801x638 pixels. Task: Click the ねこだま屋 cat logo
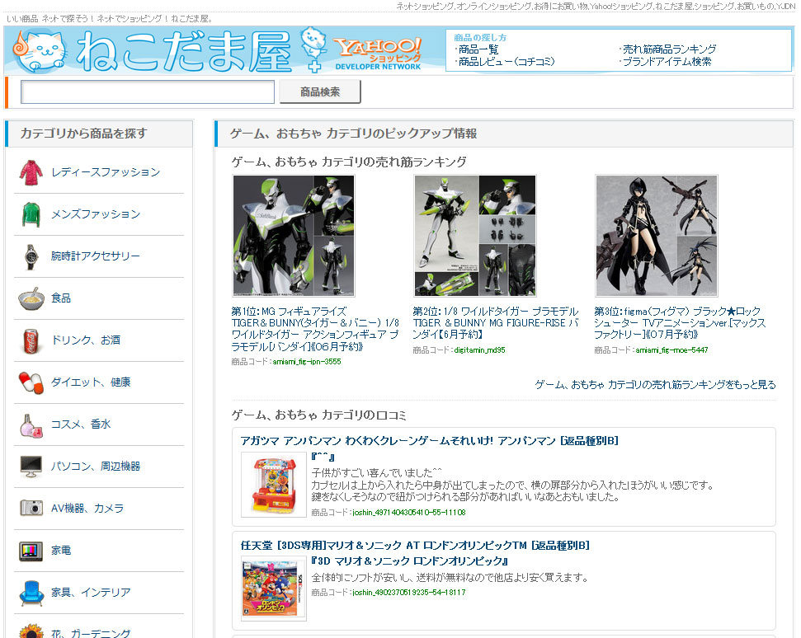pos(40,50)
